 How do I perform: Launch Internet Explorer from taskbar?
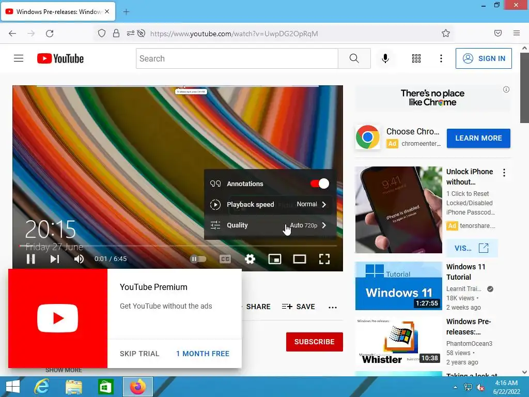point(42,387)
